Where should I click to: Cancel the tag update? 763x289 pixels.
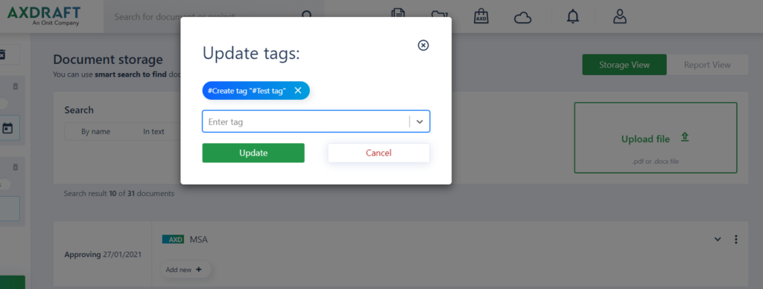coord(379,153)
